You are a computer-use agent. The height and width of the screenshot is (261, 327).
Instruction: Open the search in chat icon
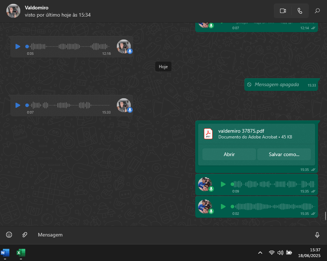317,11
